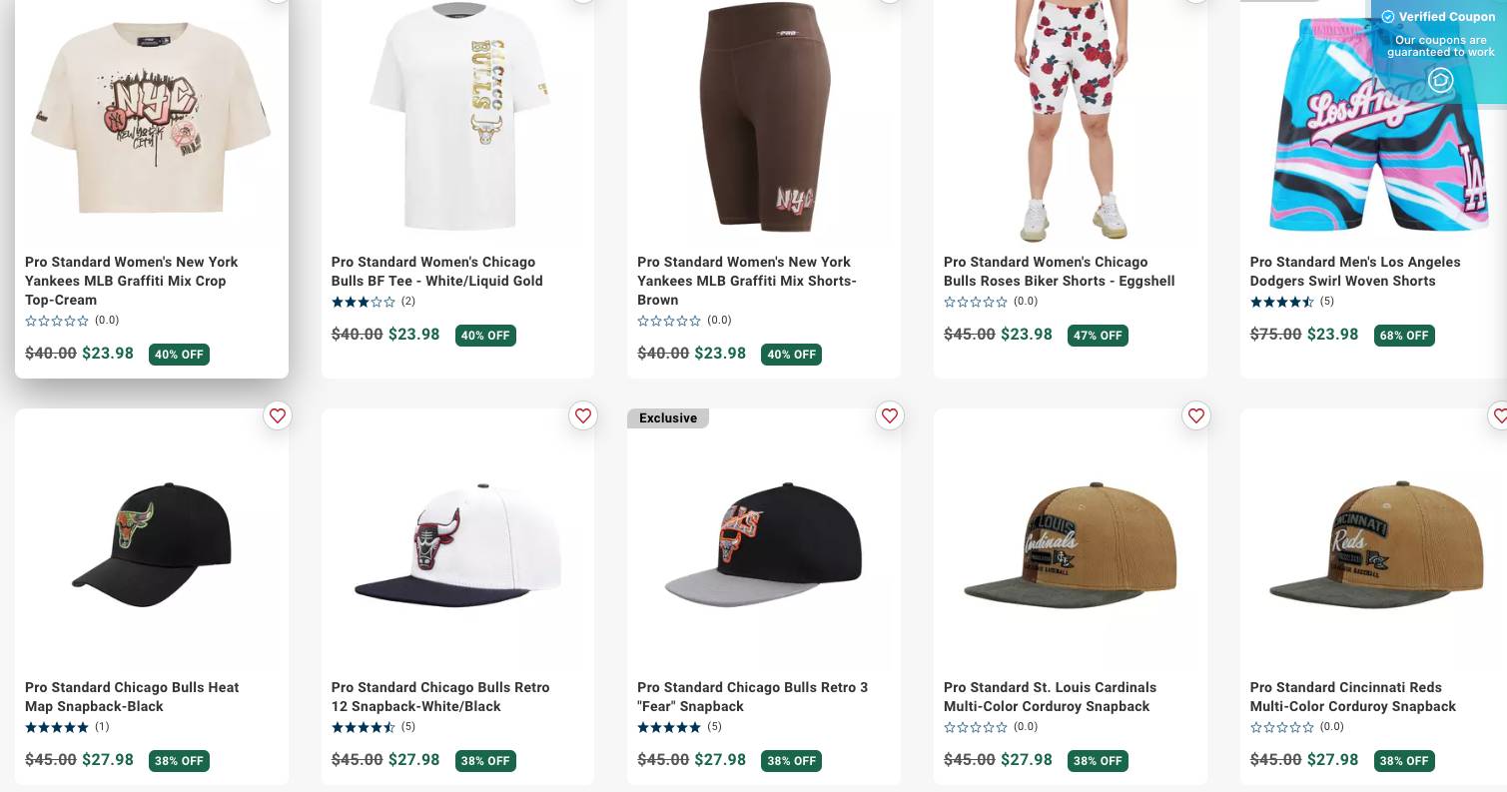
Task: Open the rating stars on the Retro 12 Snapback
Action: pos(363,727)
